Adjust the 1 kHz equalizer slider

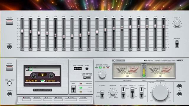[97, 32]
